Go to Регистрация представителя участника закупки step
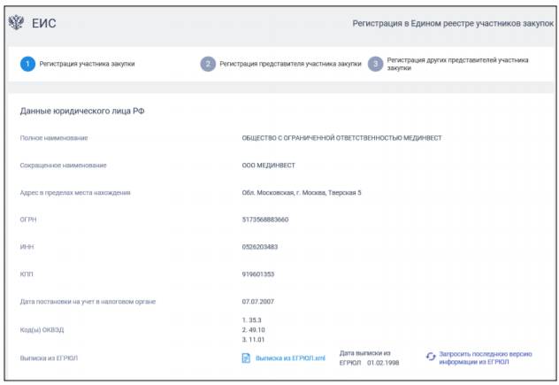Screen dimensions: 559x385 [290, 64]
